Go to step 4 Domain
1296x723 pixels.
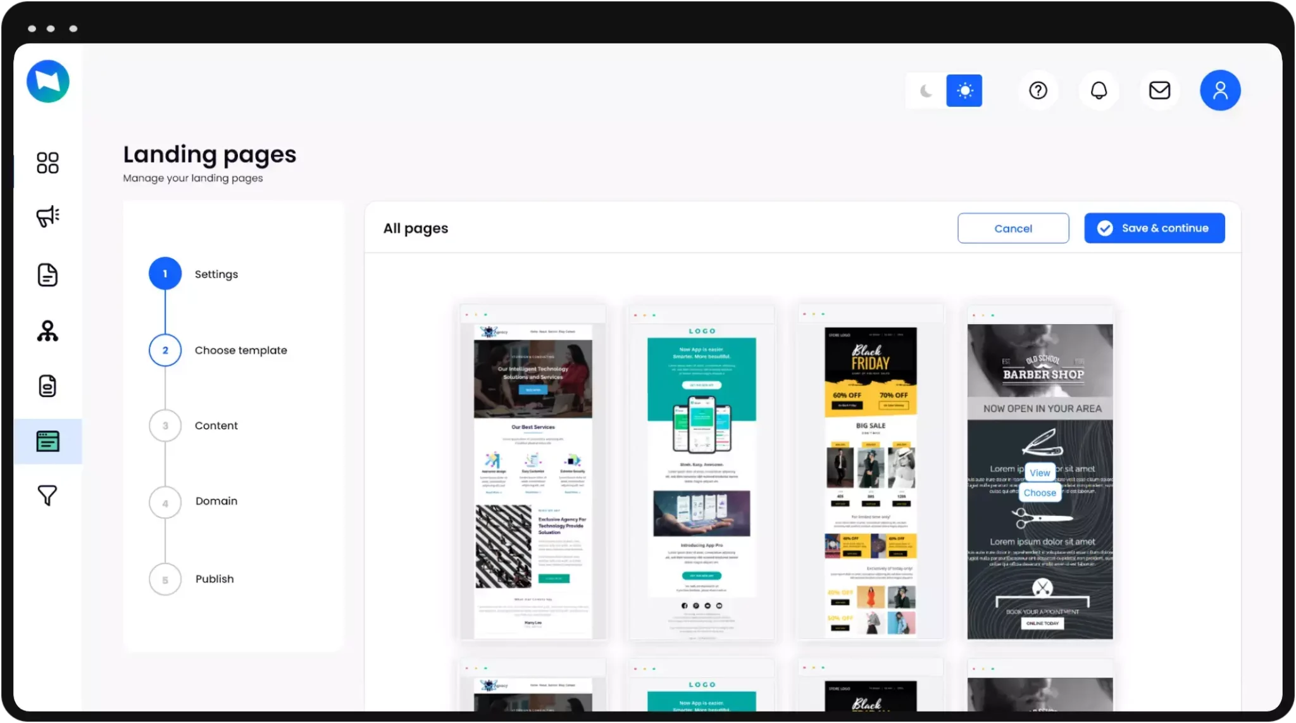point(194,501)
